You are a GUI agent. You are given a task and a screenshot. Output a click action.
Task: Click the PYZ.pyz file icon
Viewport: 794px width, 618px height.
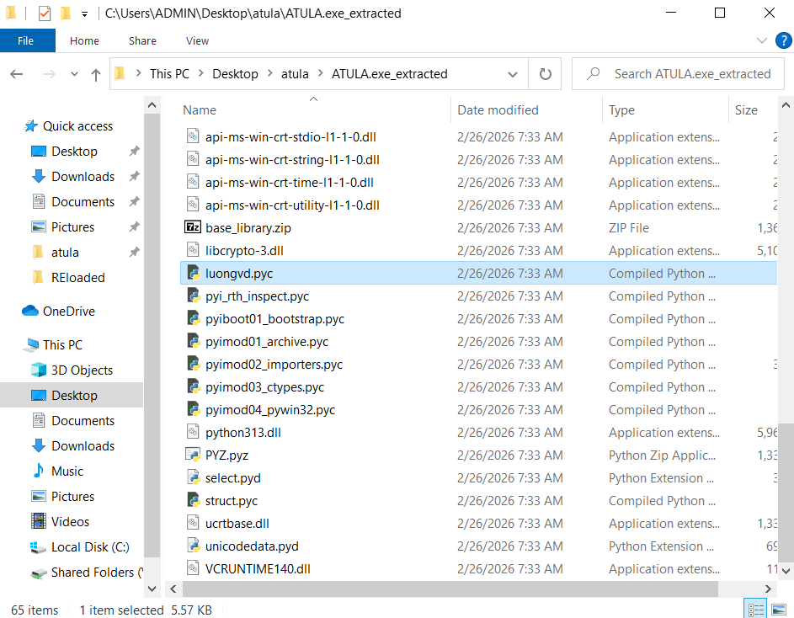point(192,456)
